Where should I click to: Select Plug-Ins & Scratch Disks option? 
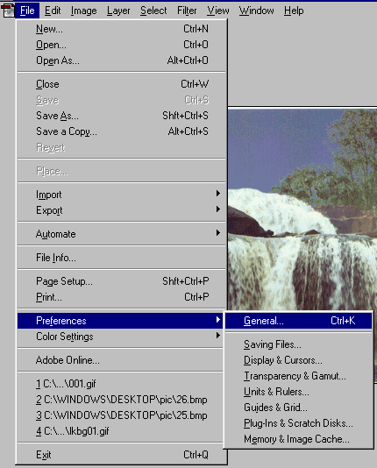298,423
